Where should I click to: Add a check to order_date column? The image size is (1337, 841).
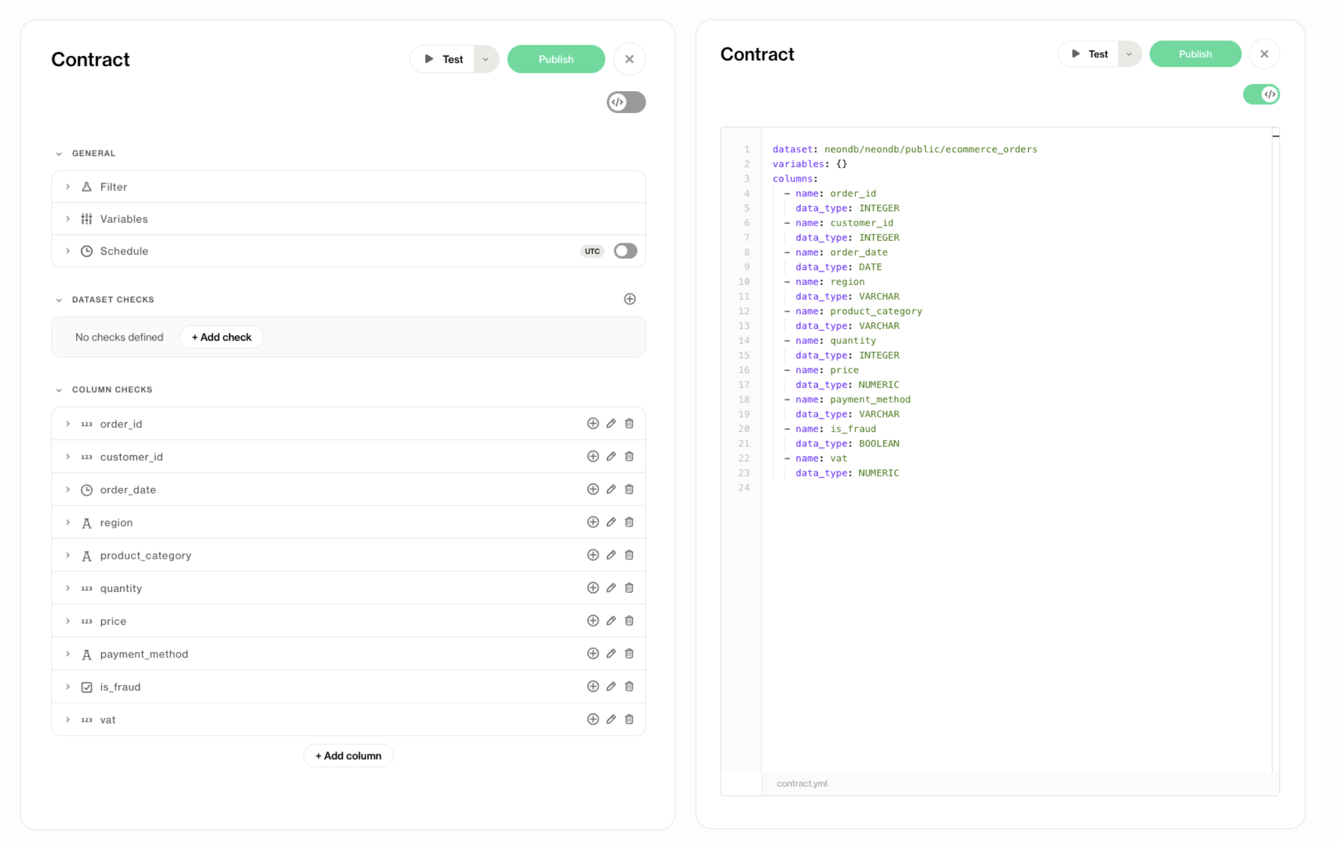tap(592, 489)
